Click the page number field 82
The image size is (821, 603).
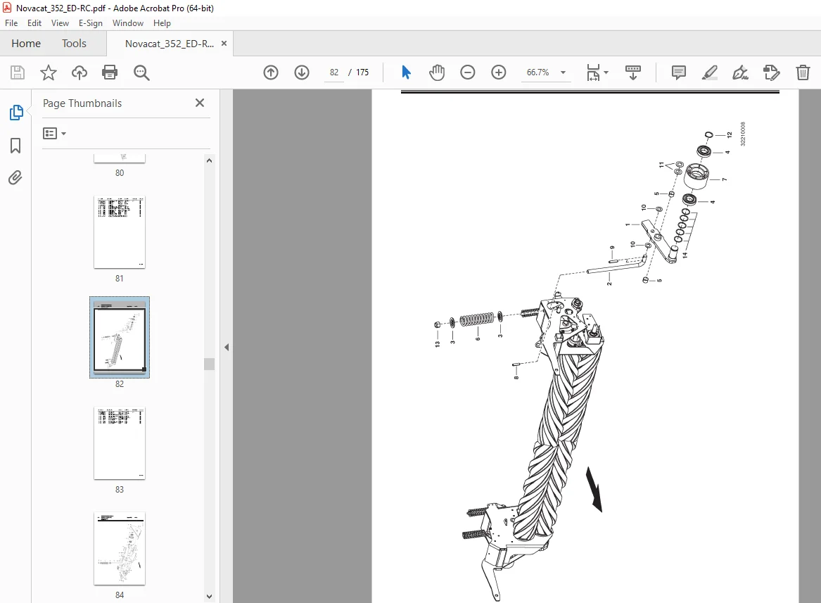pyautogui.click(x=334, y=72)
